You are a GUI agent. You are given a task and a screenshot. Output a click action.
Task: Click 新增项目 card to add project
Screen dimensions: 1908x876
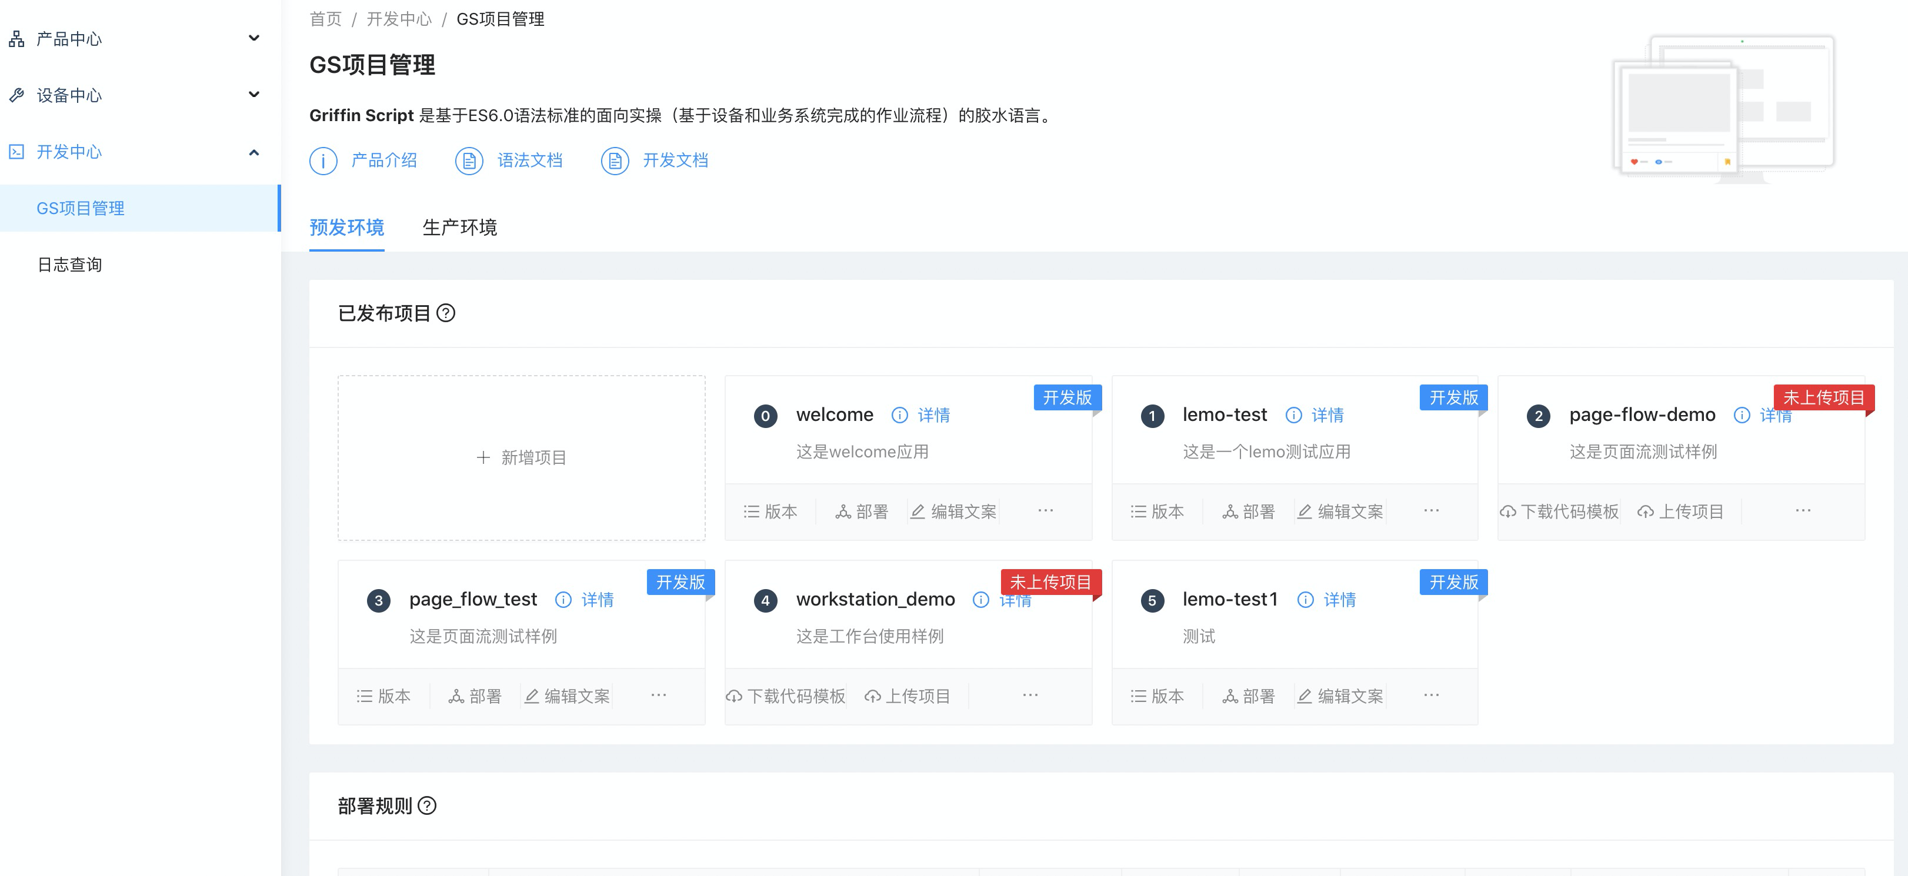[x=522, y=457]
